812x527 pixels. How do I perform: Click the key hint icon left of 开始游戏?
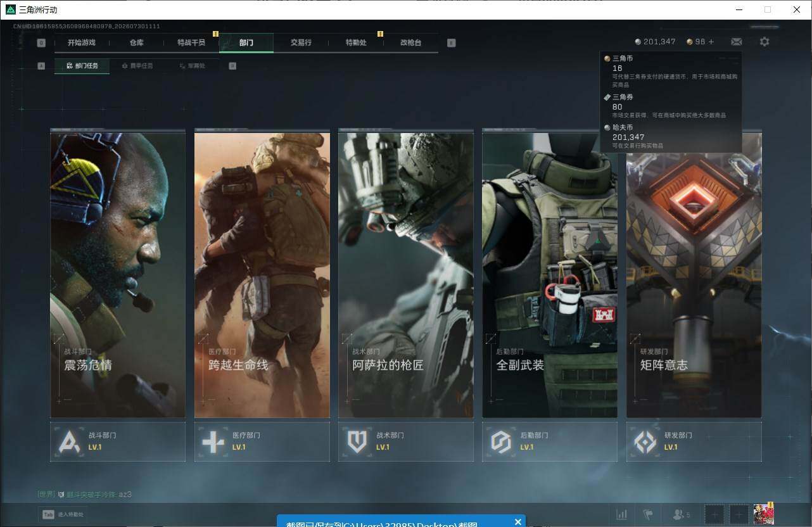click(x=41, y=43)
